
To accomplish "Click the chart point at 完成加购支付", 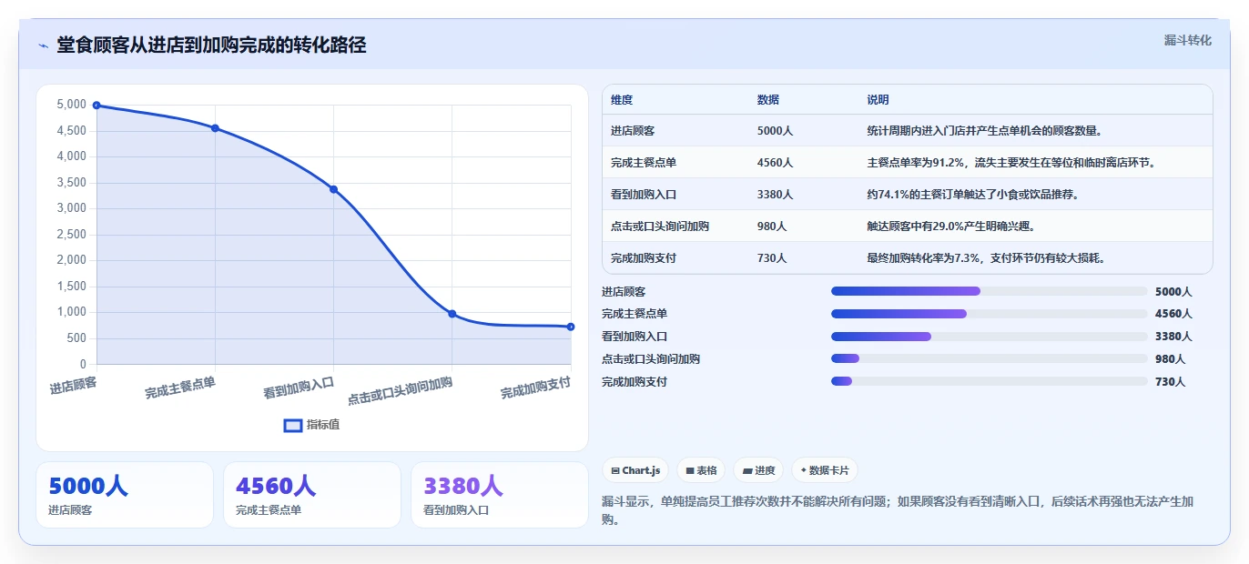I will (571, 327).
